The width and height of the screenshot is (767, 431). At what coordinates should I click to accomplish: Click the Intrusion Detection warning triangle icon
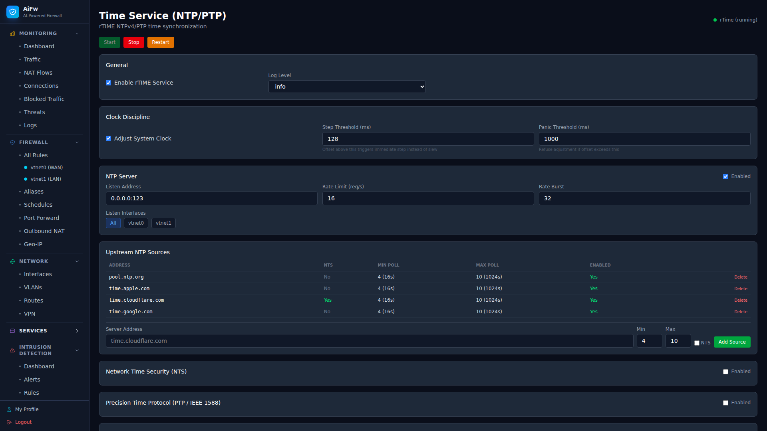point(12,350)
